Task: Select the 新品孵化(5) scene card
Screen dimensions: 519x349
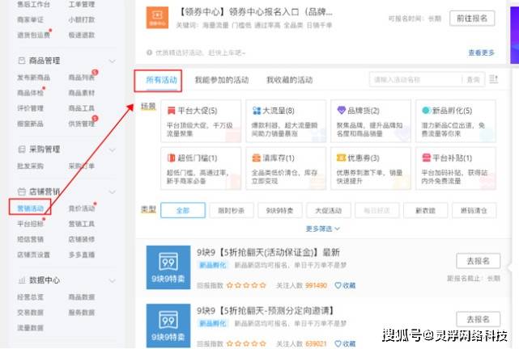Action: (x=456, y=121)
